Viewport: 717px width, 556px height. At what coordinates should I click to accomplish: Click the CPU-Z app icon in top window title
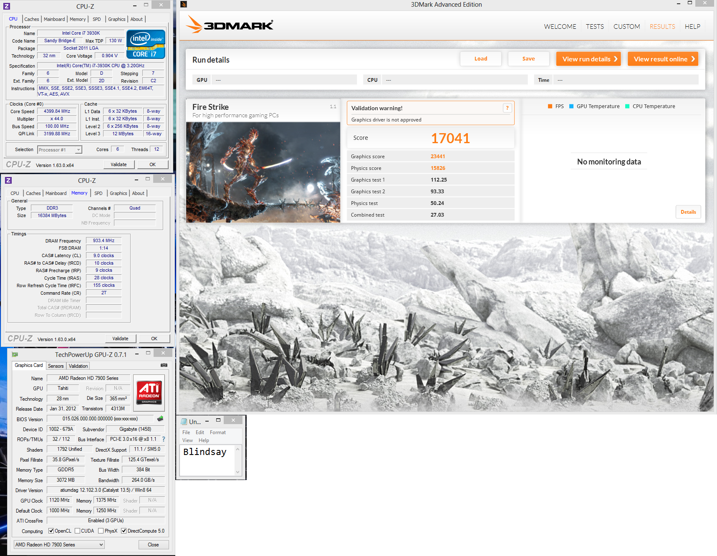(x=7, y=6)
